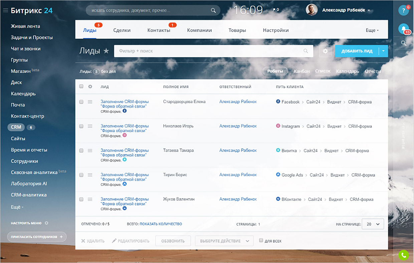Click ВКонтакте icon in path column
This screenshot has height=263, width=414.
(278, 199)
